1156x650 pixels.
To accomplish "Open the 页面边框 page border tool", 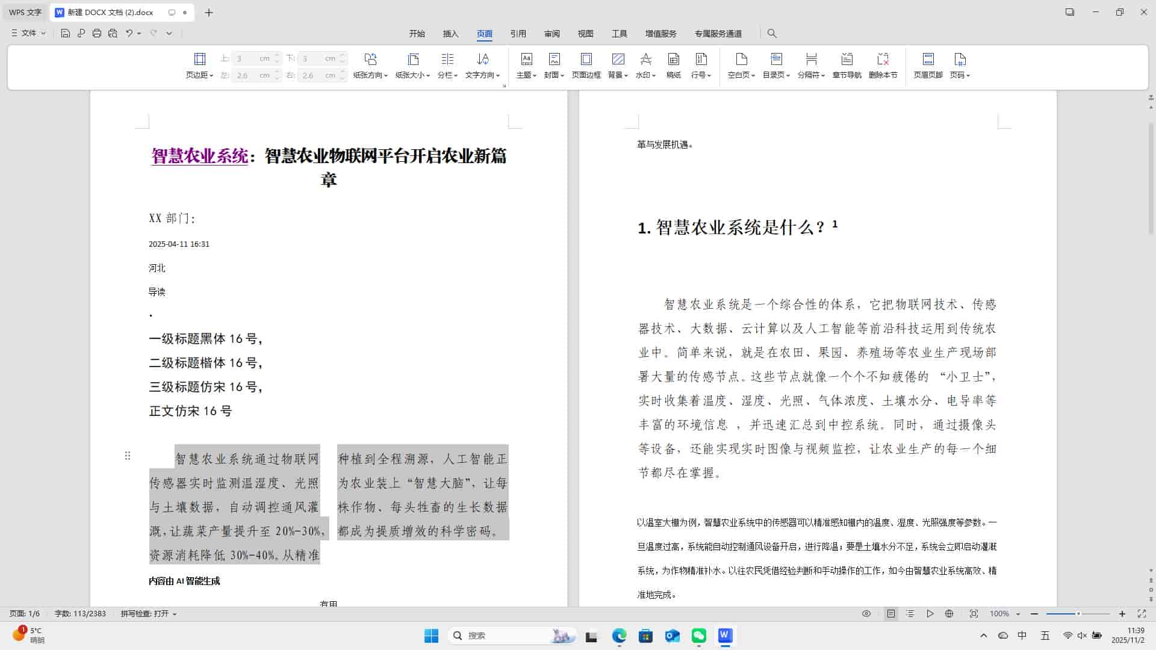I will point(586,66).
